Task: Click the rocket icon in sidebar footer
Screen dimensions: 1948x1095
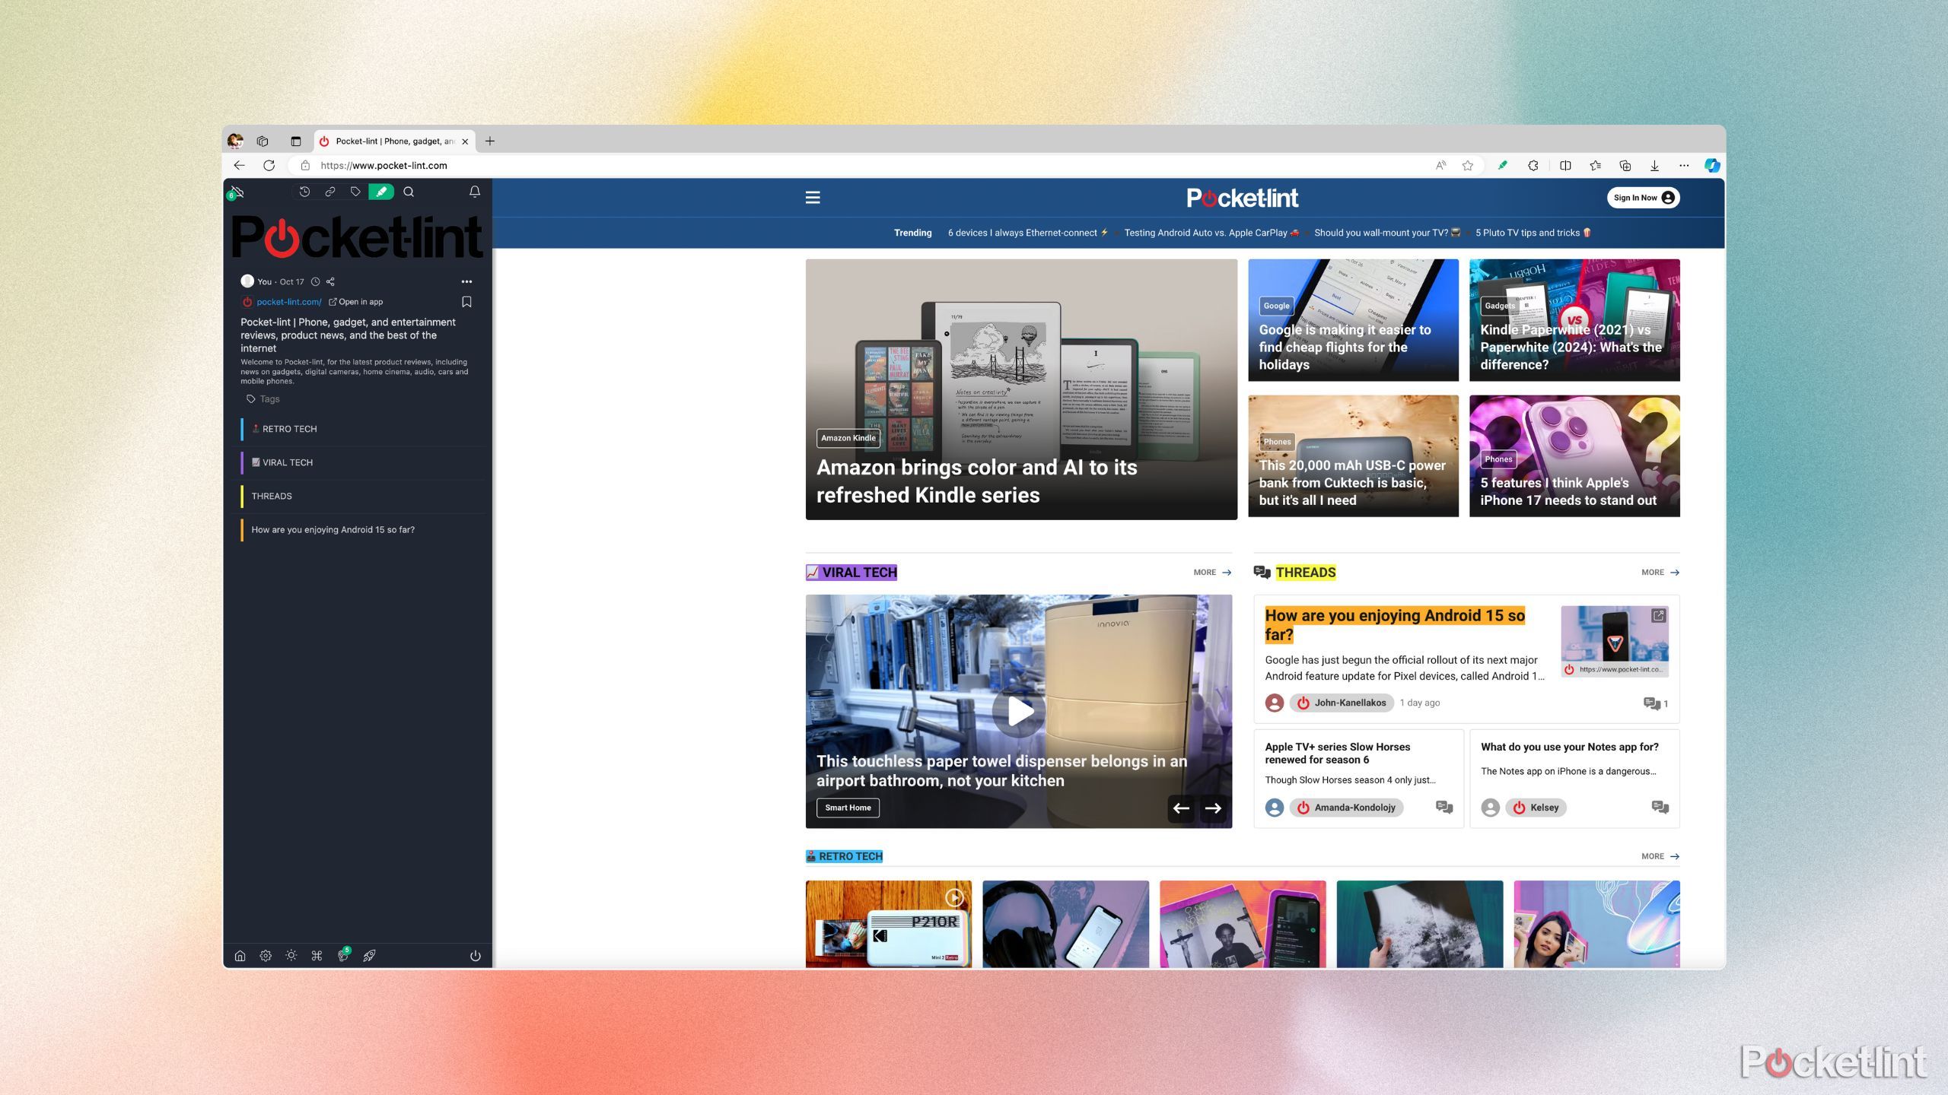Action: pyautogui.click(x=369, y=956)
